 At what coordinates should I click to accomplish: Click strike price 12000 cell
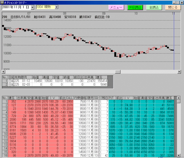[x=80, y=134]
